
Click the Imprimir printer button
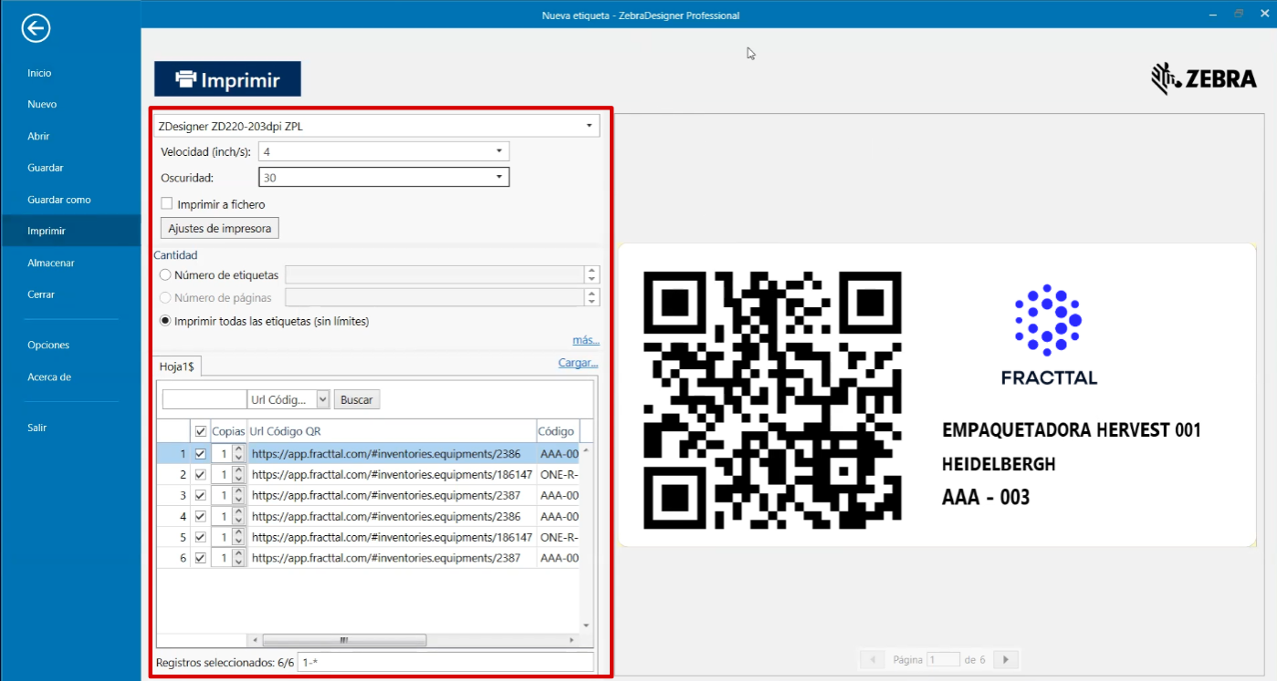(227, 79)
